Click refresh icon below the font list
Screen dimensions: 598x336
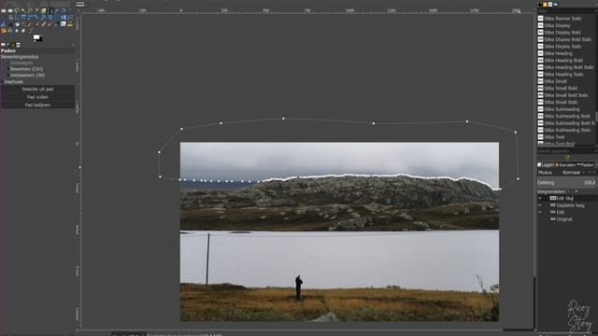coord(567,158)
